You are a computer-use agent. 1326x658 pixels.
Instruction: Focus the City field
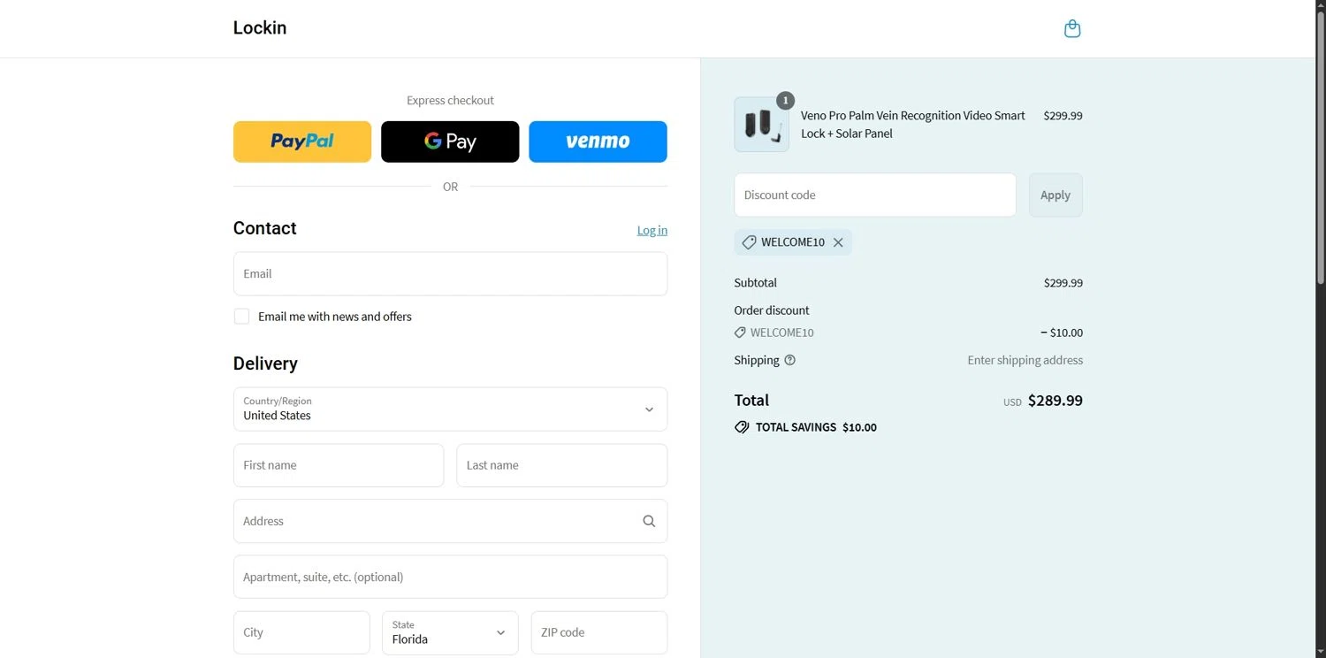[301, 632]
